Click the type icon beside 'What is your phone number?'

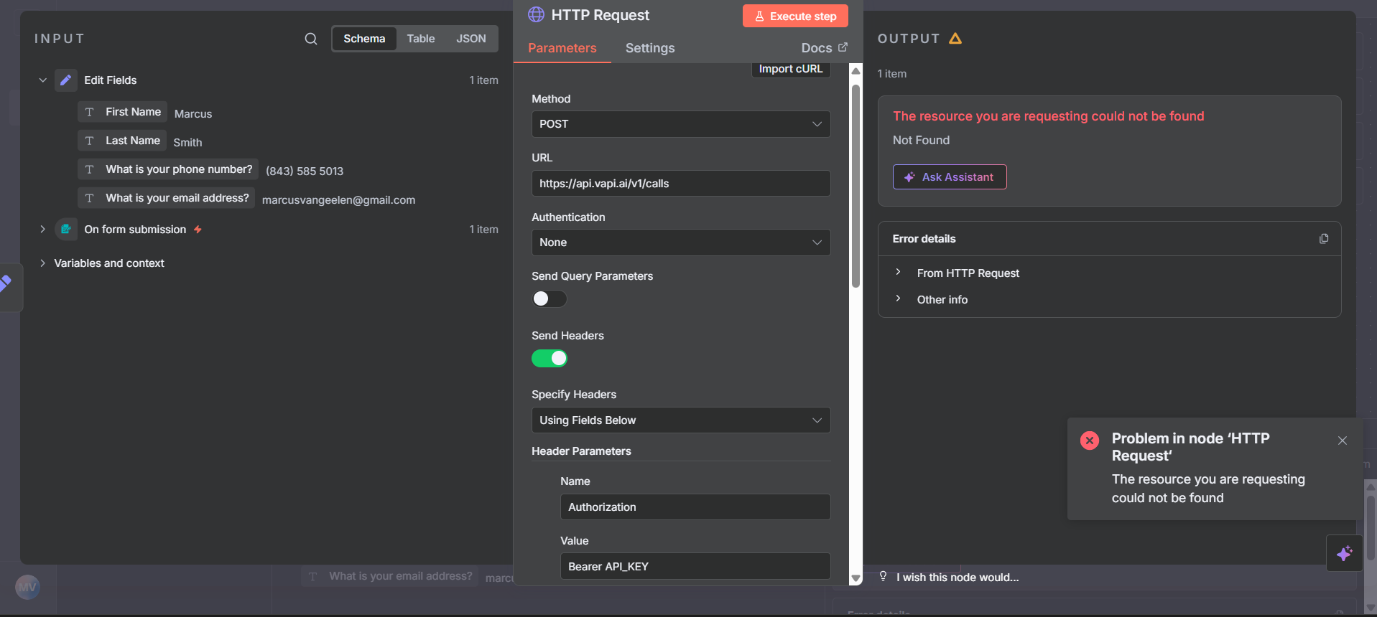90,169
